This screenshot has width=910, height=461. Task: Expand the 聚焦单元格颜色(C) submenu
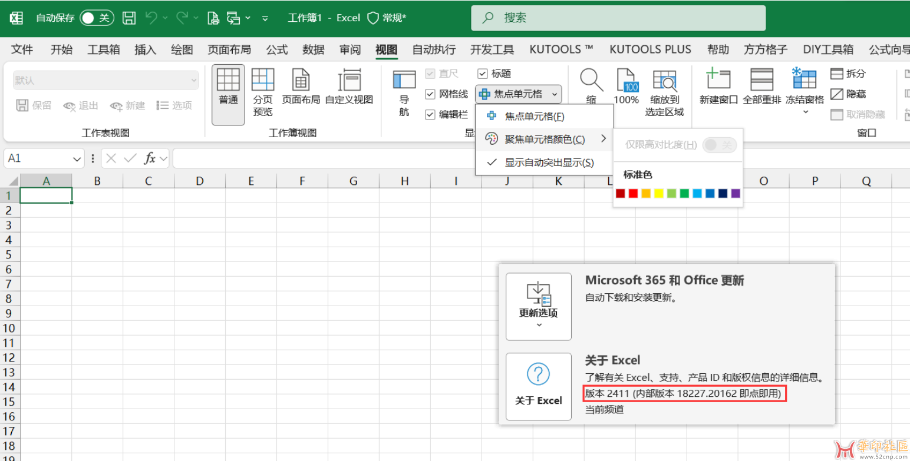point(544,139)
